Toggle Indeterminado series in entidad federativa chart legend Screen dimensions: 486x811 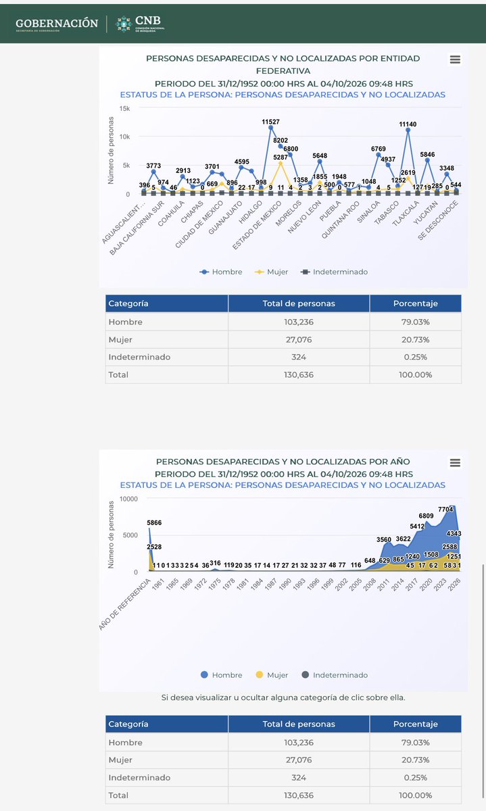[x=334, y=272]
